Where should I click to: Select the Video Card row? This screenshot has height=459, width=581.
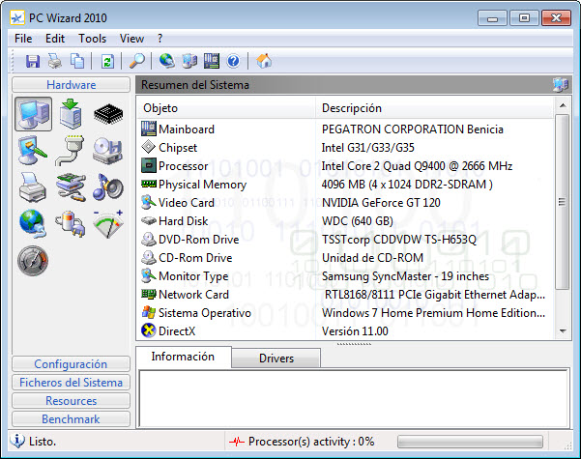346,203
